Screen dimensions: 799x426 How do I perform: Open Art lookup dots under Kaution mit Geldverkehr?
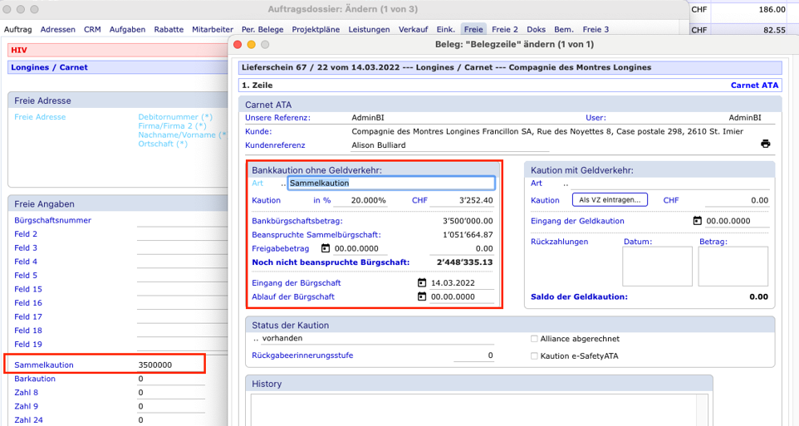pos(566,184)
